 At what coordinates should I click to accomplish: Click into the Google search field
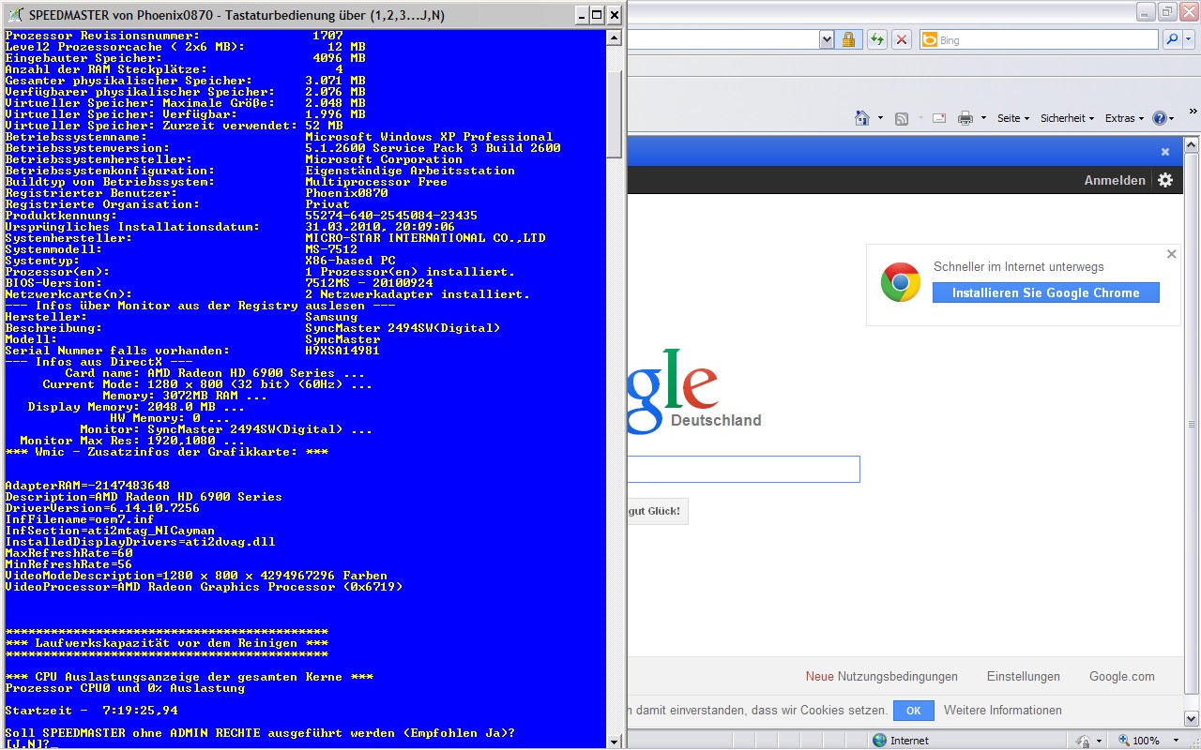point(743,469)
